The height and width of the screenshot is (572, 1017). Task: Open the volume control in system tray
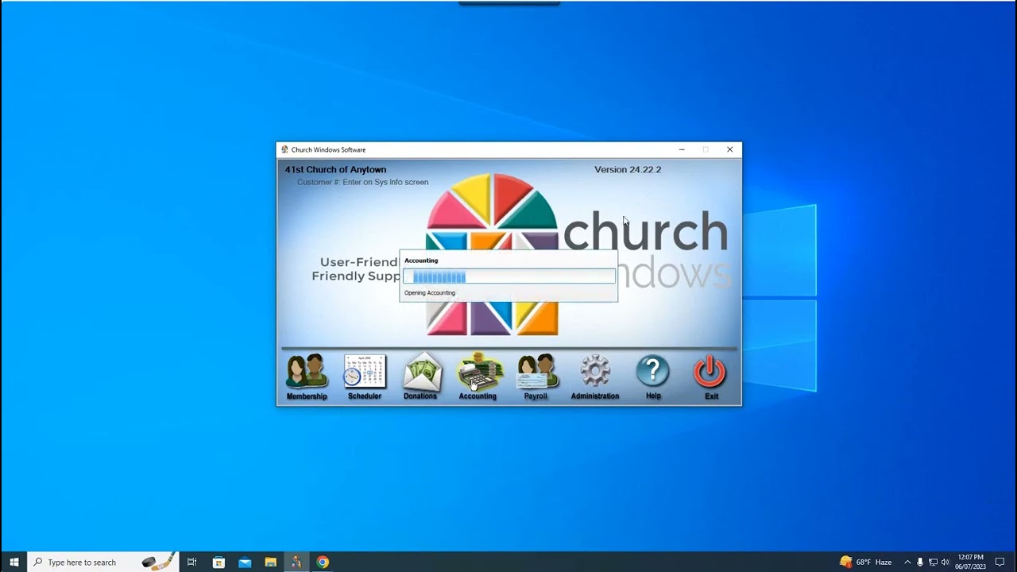[945, 562]
